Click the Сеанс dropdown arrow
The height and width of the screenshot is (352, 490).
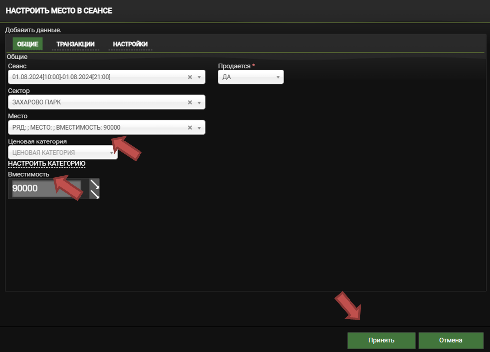[x=199, y=77]
